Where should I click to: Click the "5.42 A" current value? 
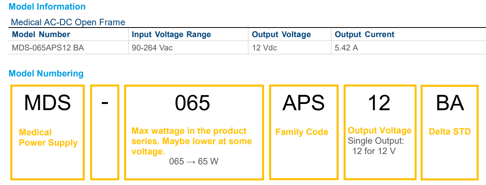pyautogui.click(x=346, y=48)
